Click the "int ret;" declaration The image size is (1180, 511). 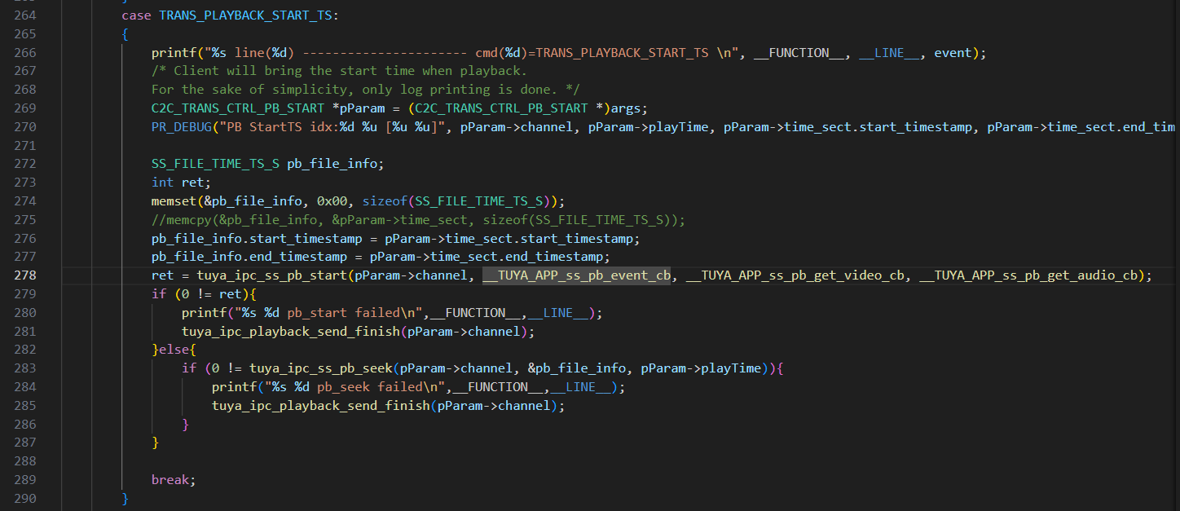[181, 183]
